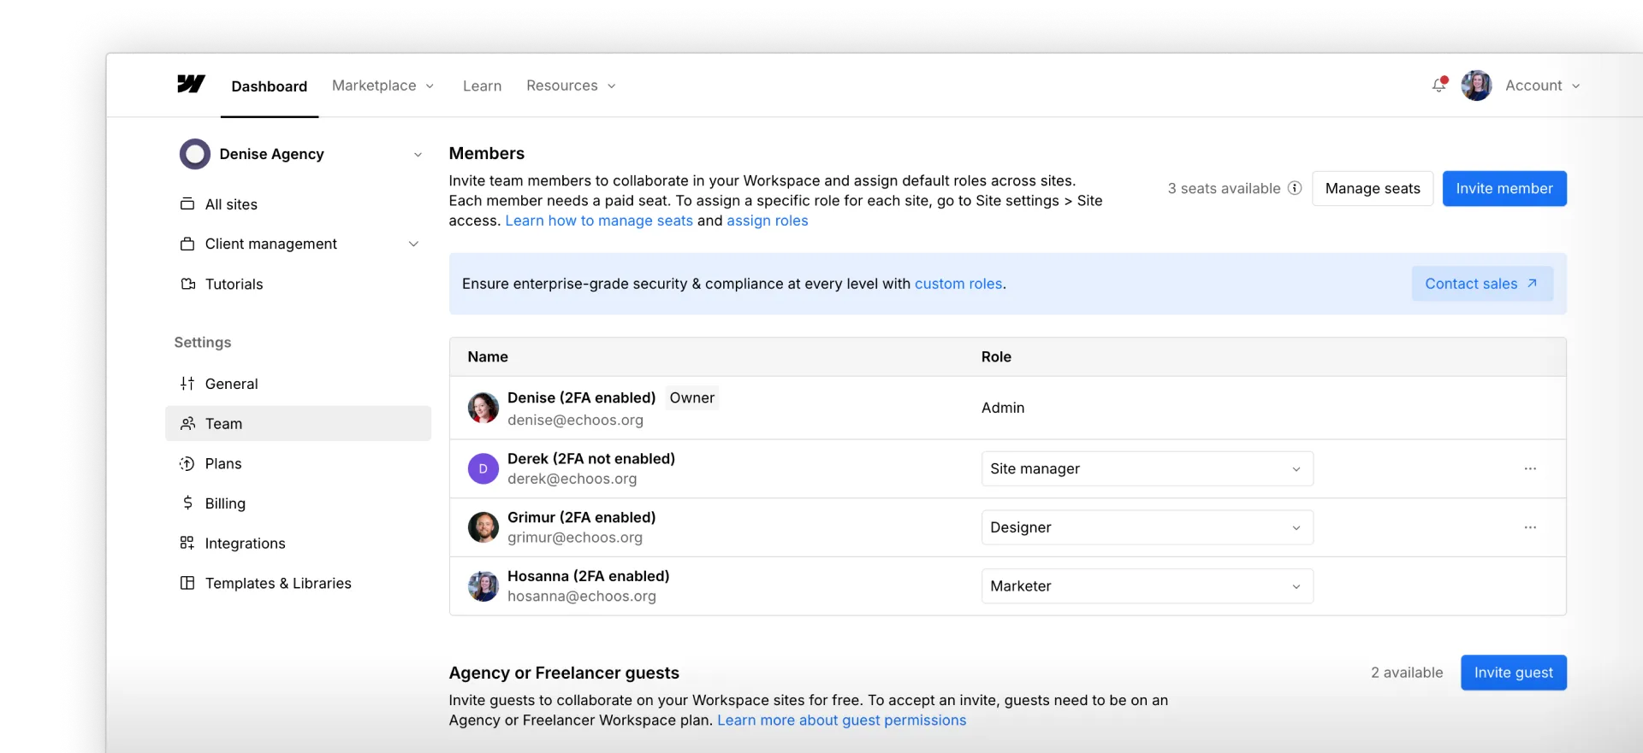Viewport: 1643px width, 753px height.
Task: Expand the Account menu chevron
Action: point(1575,86)
